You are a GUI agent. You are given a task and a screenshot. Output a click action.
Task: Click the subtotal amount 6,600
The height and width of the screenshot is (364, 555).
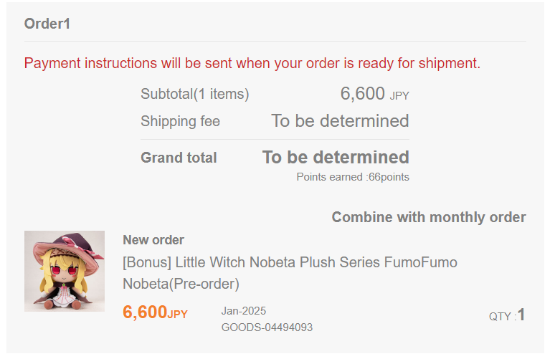(x=363, y=94)
